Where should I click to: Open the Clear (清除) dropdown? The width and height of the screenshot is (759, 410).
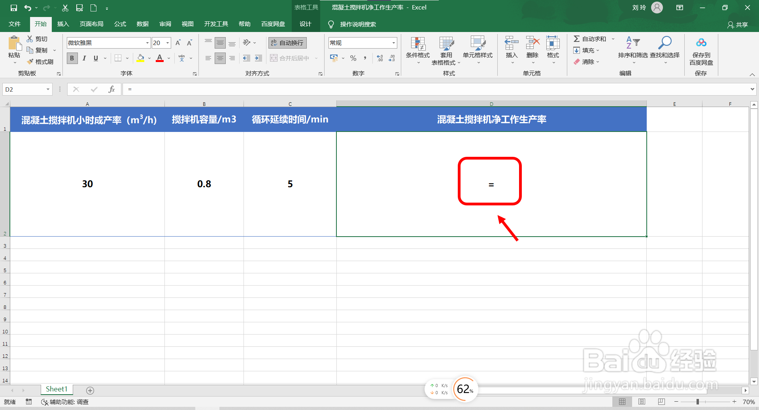587,62
